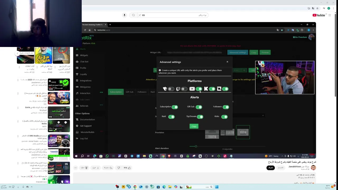Click the Twitch platform logo
338x190 pixels.
178,89
